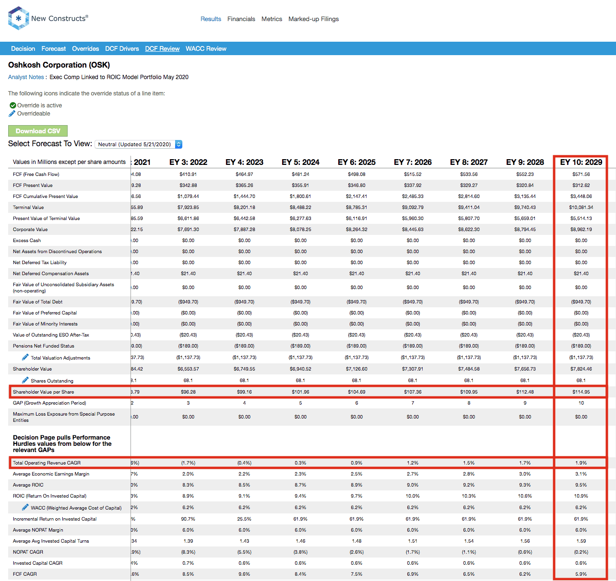Click the 'EY 4: 2023' column header
Screen dimensions: 616x581
coord(244,162)
